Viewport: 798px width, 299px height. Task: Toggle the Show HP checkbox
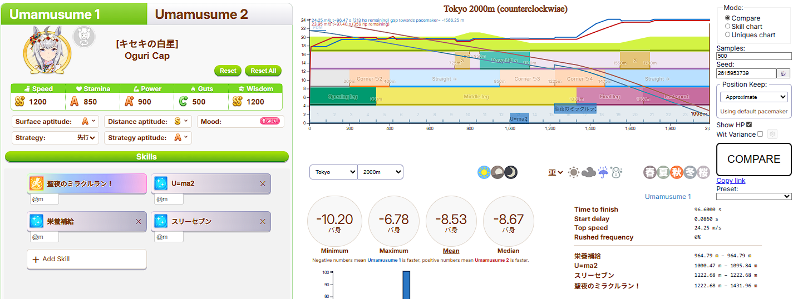point(749,124)
